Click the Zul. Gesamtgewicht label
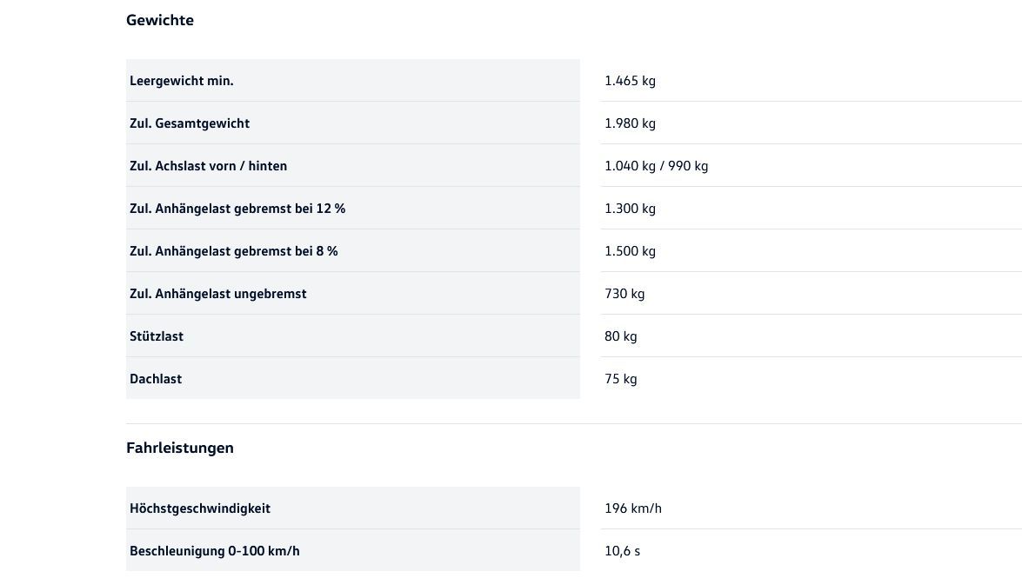The height and width of the screenshot is (578, 1022). click(x=190, y=123)
